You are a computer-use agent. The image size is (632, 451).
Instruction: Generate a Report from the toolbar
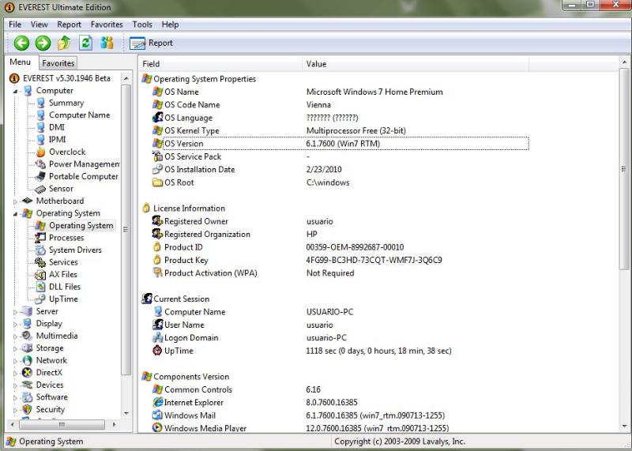point(151,43)
